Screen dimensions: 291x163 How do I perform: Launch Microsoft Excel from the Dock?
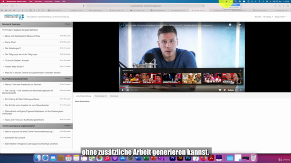coord(145,158)
